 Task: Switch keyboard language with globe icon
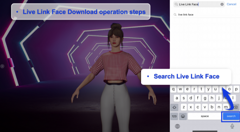click(178, 126)
